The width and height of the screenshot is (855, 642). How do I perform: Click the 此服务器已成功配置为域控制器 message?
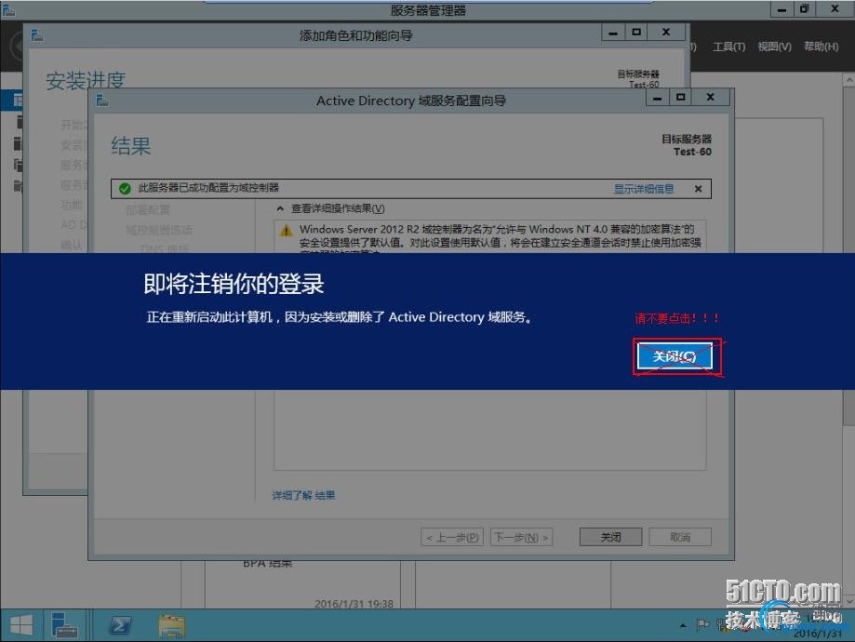(208, 188)
